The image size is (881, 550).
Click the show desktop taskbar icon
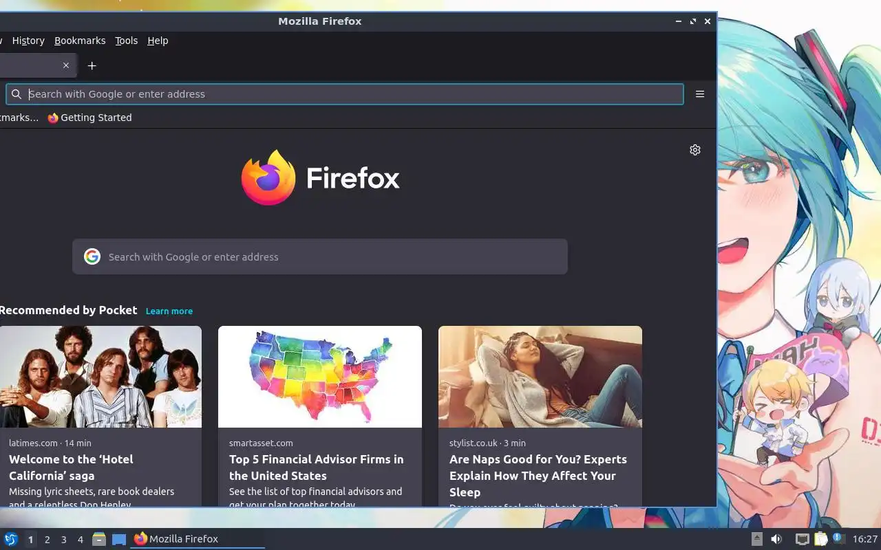[119, 539]
